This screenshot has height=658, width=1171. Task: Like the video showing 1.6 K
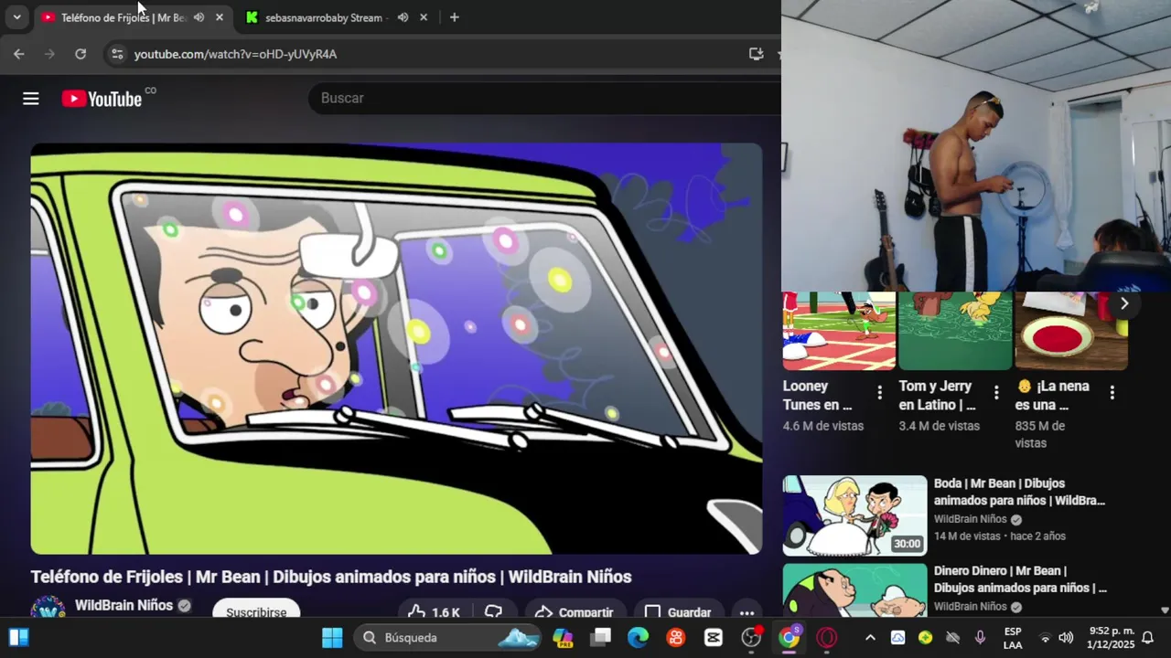point(435,611)
